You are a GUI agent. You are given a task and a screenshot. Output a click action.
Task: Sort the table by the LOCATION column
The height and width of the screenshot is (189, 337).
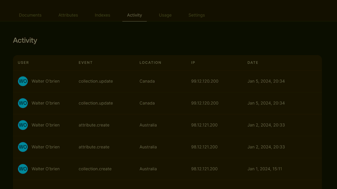click(x=150, y=62)
